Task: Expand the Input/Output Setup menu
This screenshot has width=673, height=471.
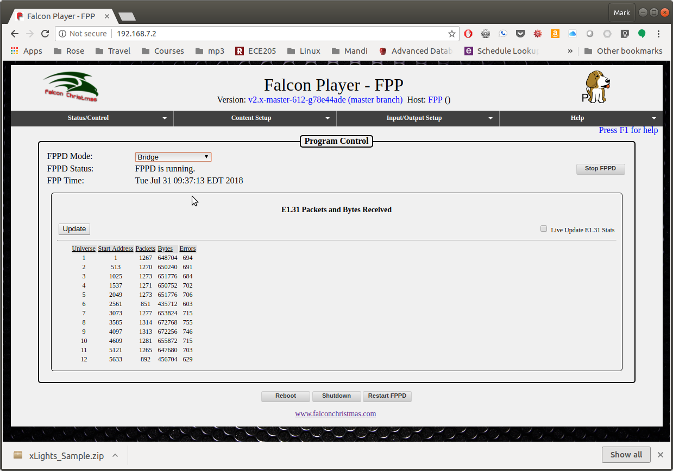Action: tap(417, 118)
